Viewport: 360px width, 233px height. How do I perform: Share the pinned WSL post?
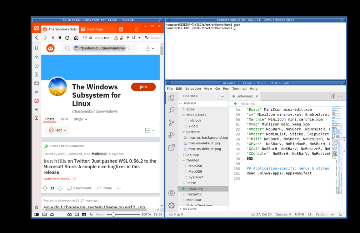pos(104,188)
